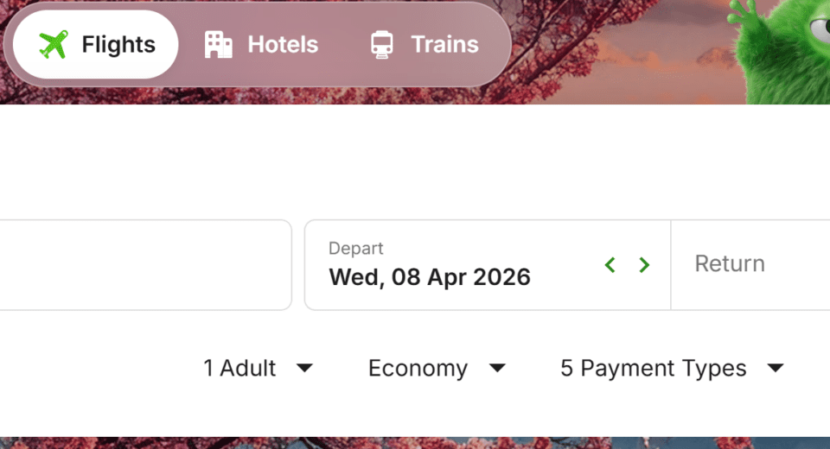Screen dimensions: 830x449
Task: Switch to the Hotels tab
Action: tap(262, 45)
